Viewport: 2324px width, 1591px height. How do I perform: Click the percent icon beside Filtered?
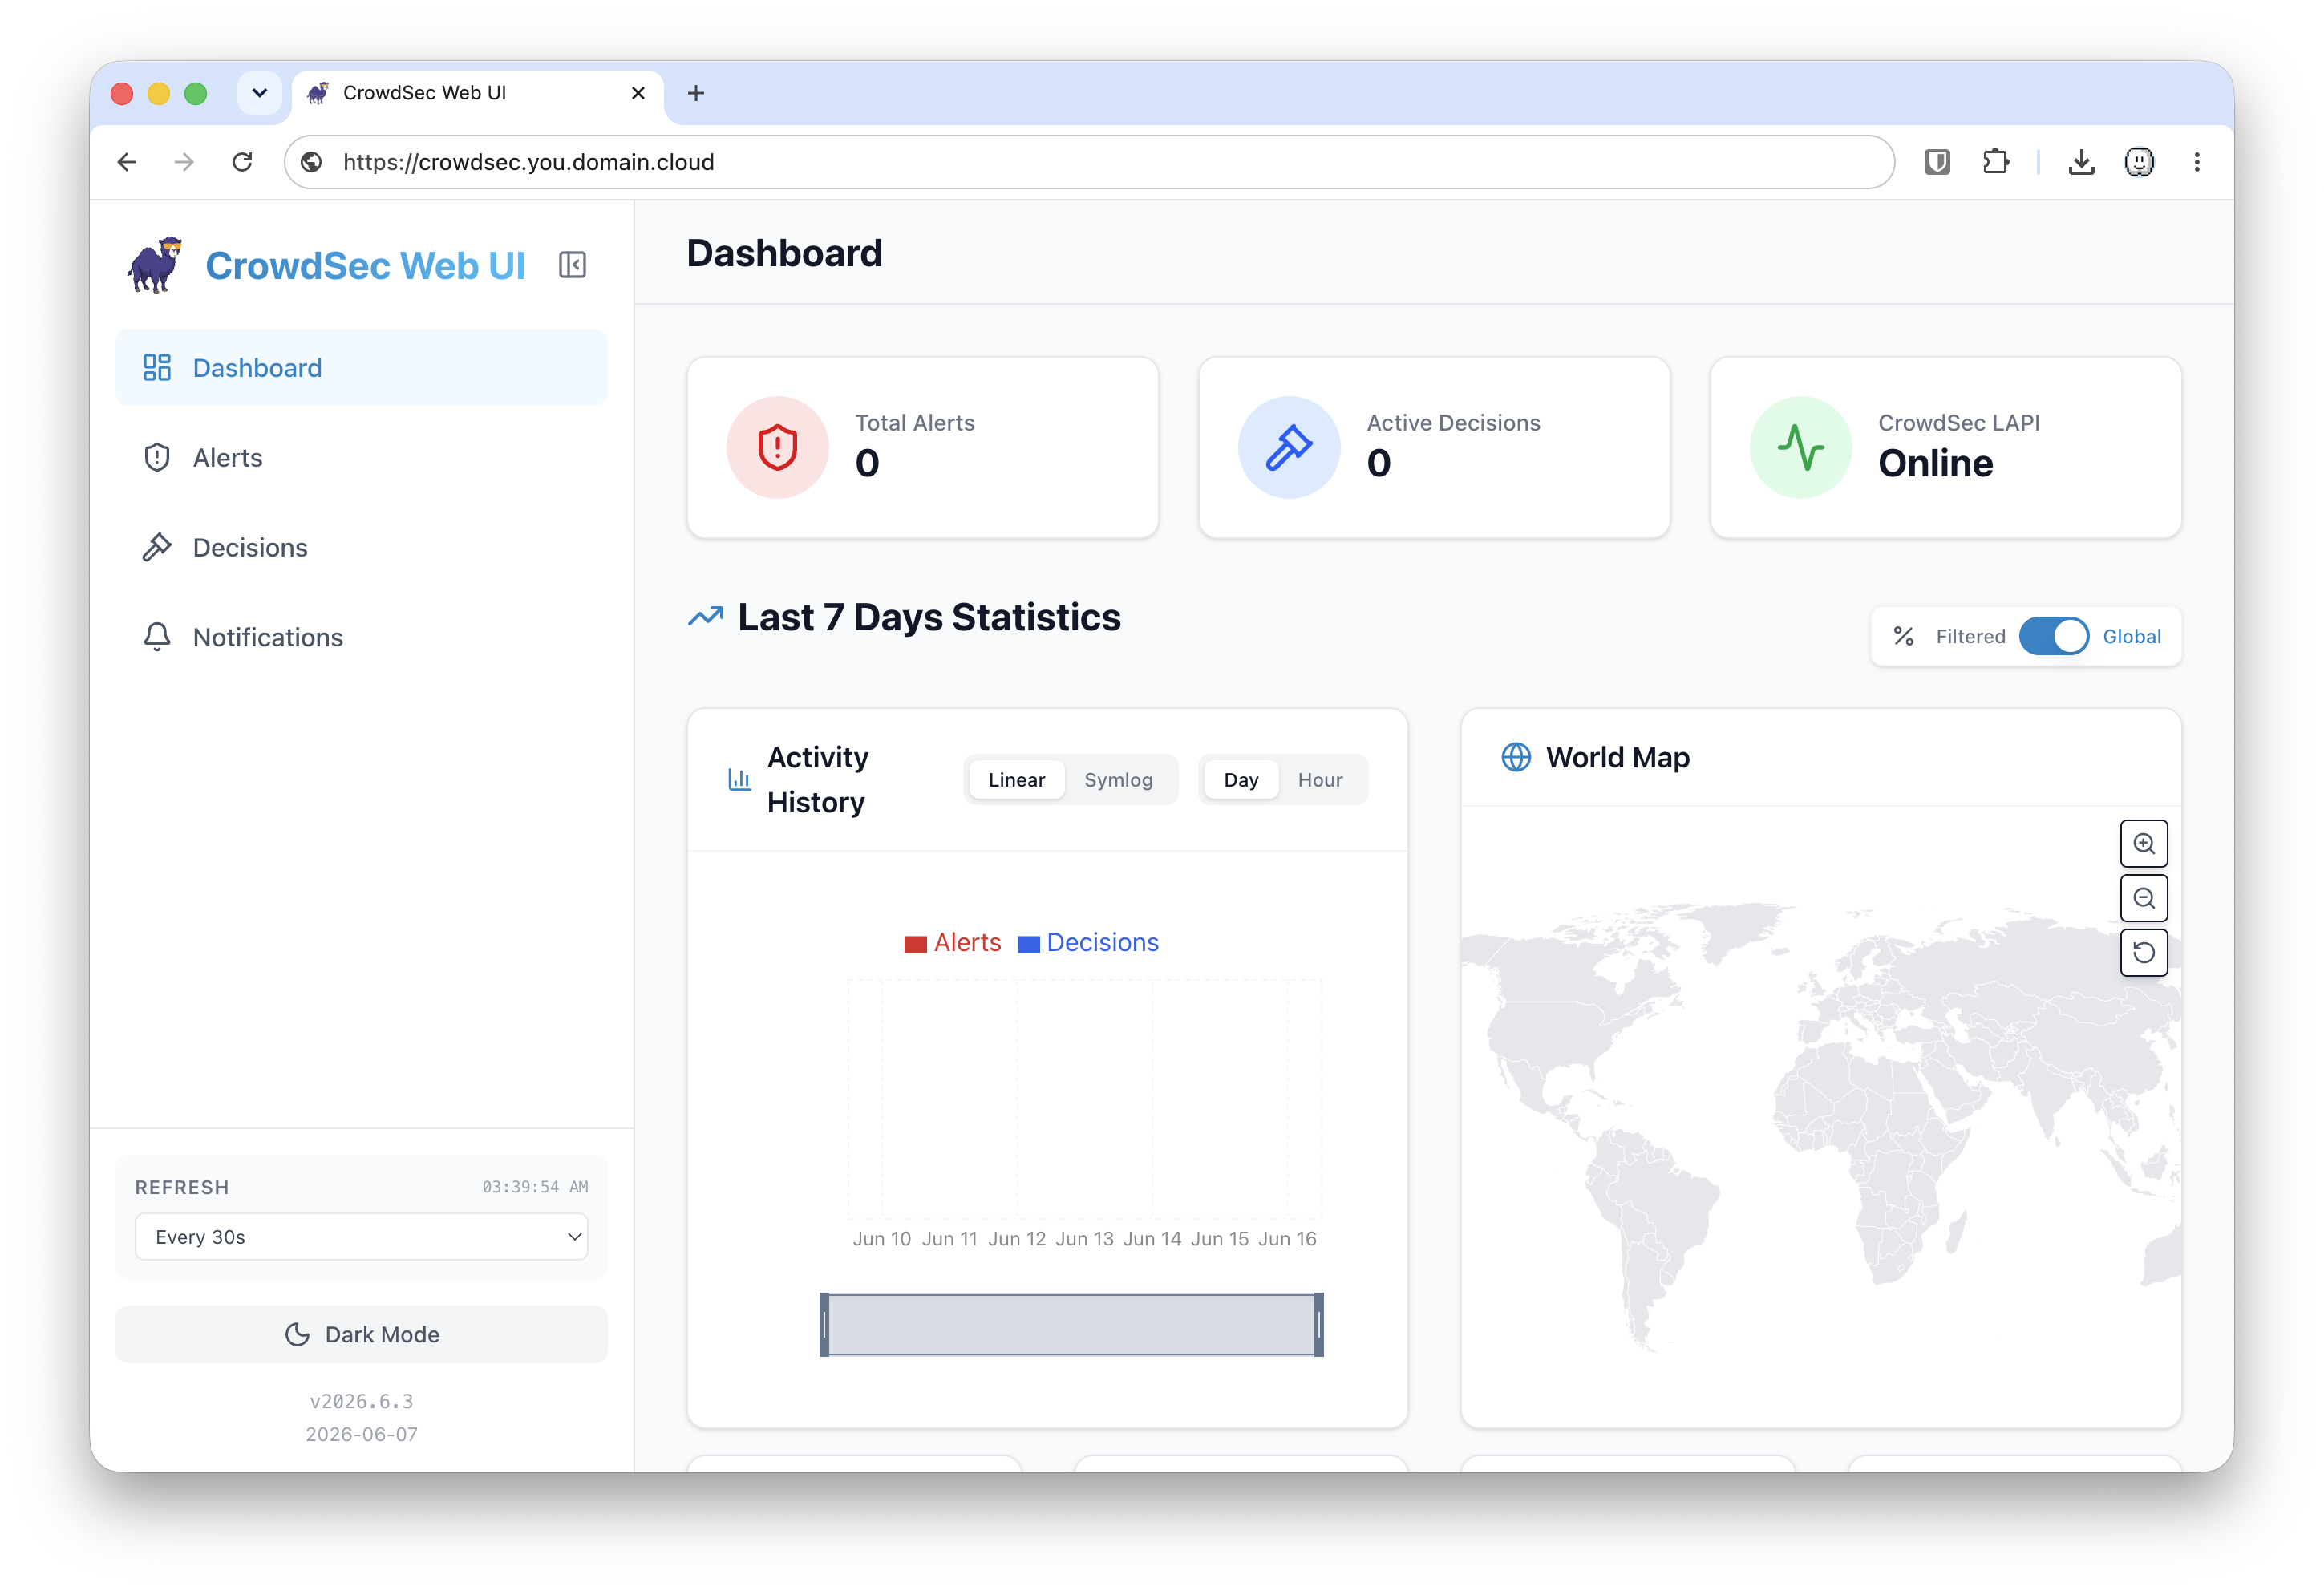[1904, 636]
